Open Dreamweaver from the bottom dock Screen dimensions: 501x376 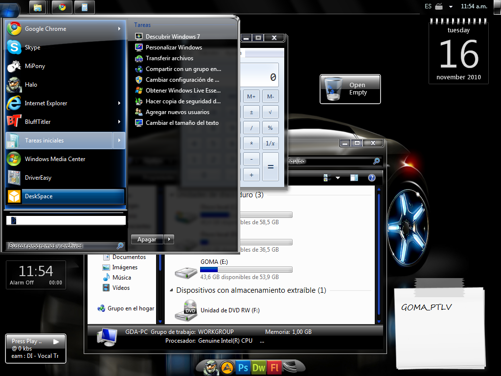click(259, 367)
